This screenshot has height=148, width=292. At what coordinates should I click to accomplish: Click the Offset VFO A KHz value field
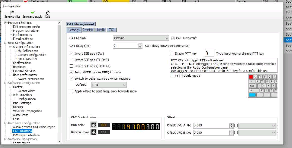point(211,126)
